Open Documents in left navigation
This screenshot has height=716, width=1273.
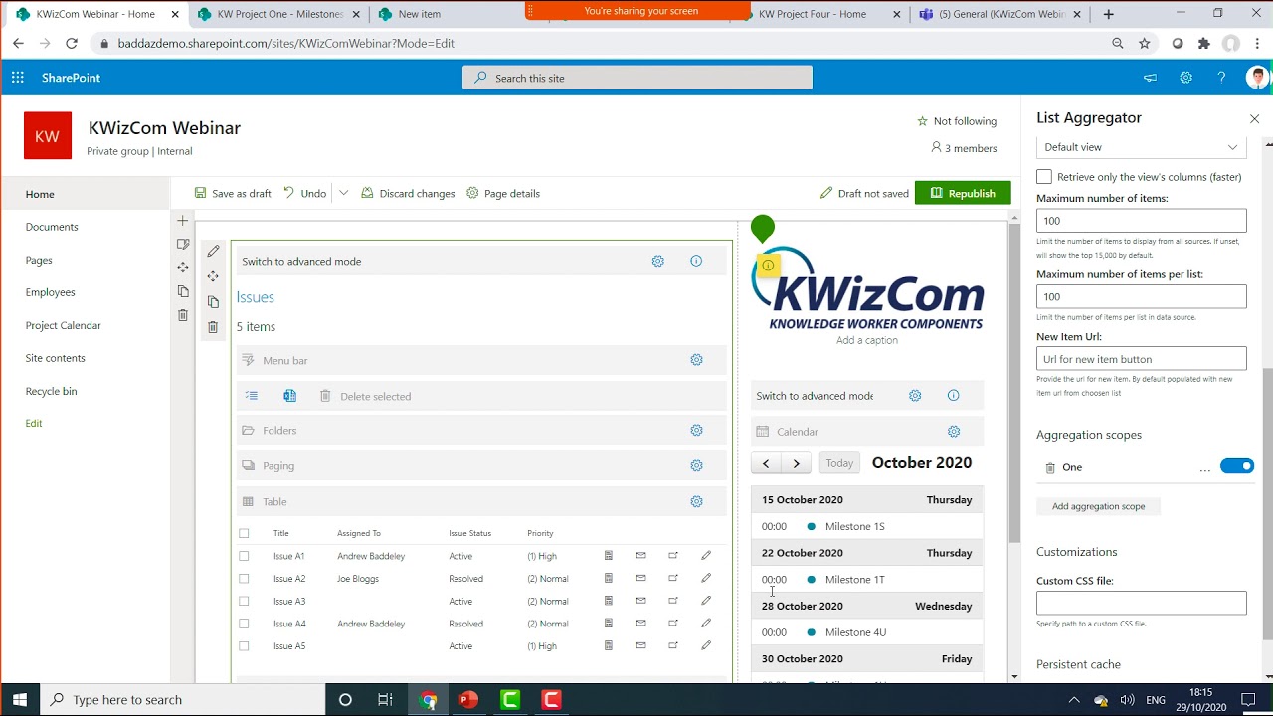tap(52, 227)
